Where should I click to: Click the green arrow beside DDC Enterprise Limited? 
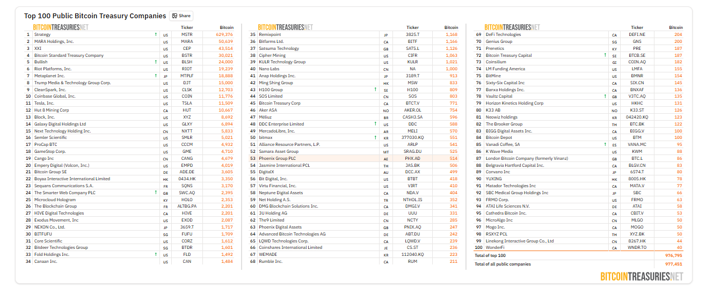coord(375,124)
